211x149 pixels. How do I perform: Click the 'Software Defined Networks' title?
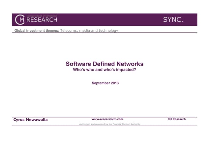coord(105,64)
